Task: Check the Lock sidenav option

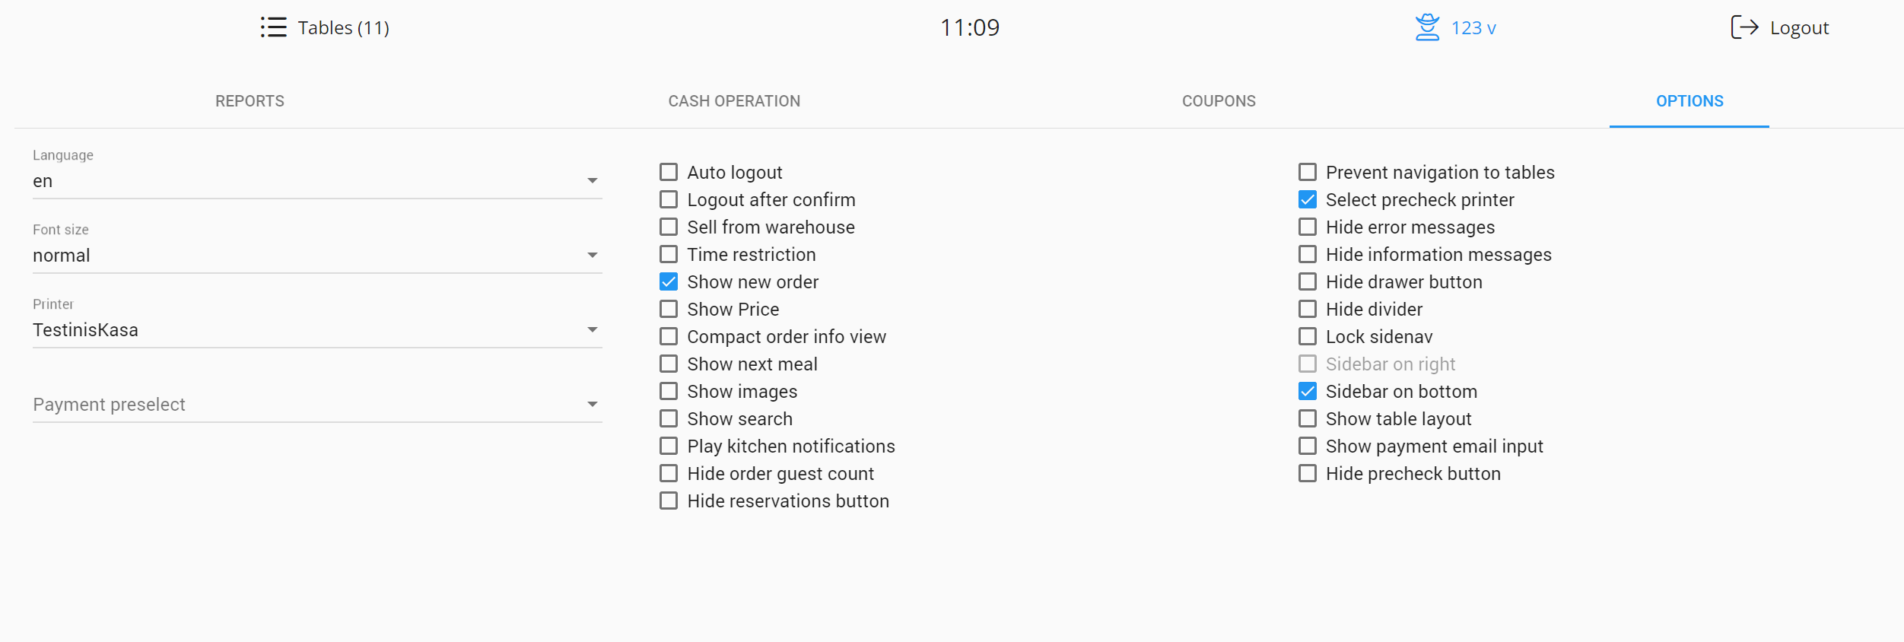Action: coord(1308,337)
